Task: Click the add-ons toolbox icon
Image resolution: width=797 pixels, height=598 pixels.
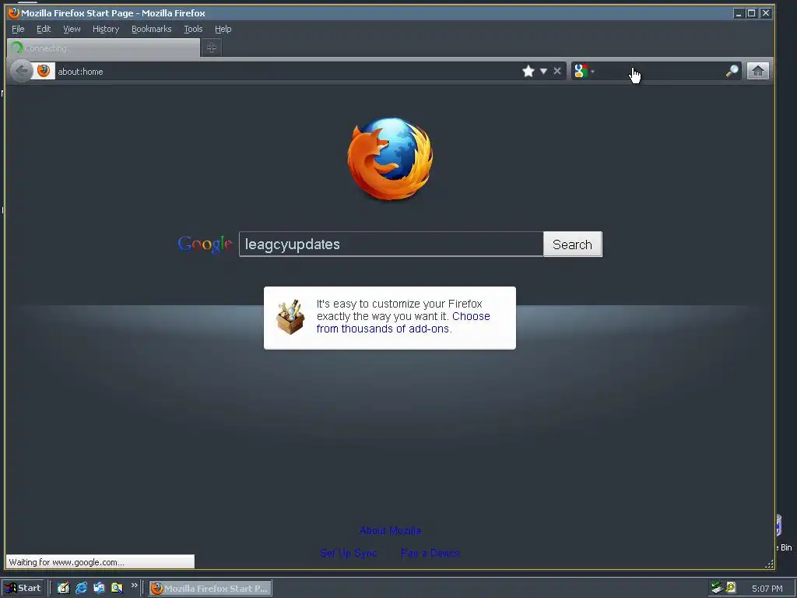Action: pos(290,317)
